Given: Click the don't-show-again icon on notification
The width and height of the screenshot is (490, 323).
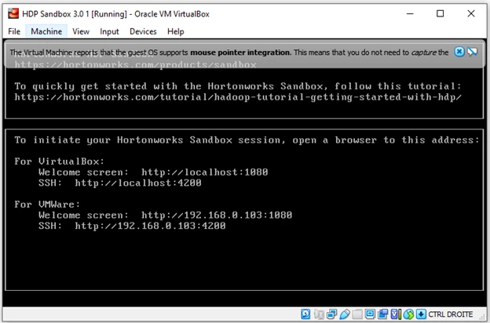Looking at the screenshot, I should pos(473,52).
